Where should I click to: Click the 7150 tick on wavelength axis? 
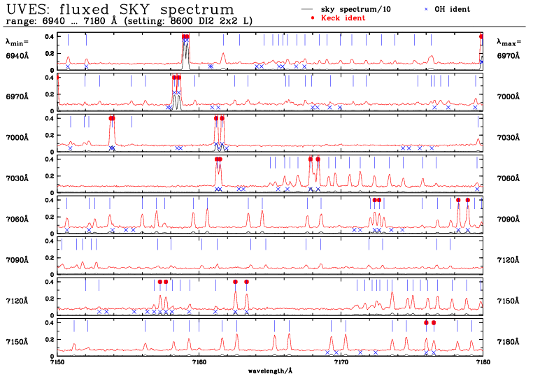coord(58,362)
